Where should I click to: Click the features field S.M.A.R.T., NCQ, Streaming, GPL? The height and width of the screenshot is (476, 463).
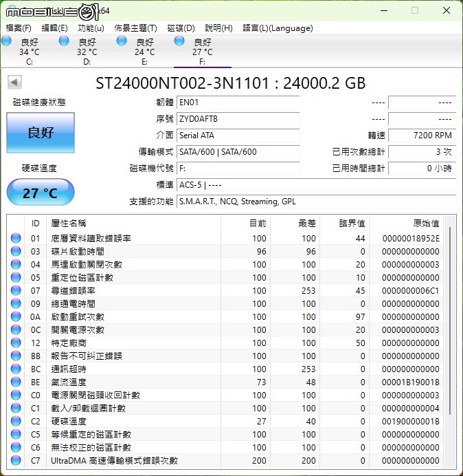(x=316, y=202)
